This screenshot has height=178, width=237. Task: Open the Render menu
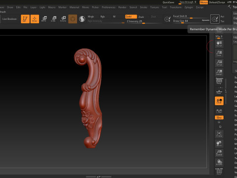tap(122, 7)
